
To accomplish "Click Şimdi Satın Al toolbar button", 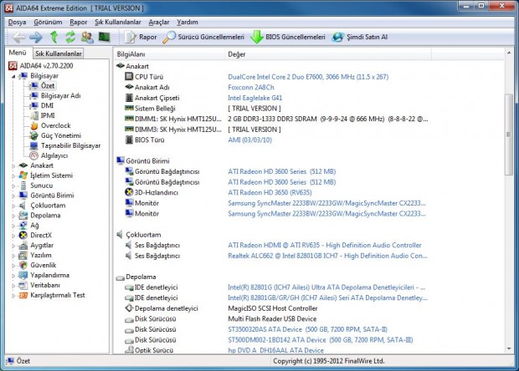I will (x=360, y=37).
